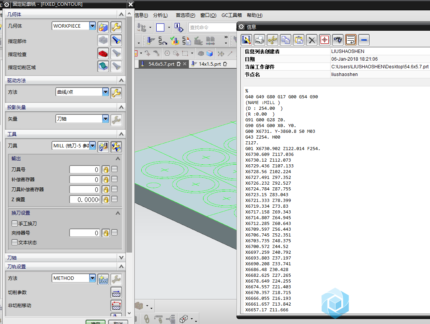Image resolution: width=430 pixels, height=324 pixels.
Task: Open cutting parameters dialog icon
Action: pyautogui.click(x=116, y=293)
